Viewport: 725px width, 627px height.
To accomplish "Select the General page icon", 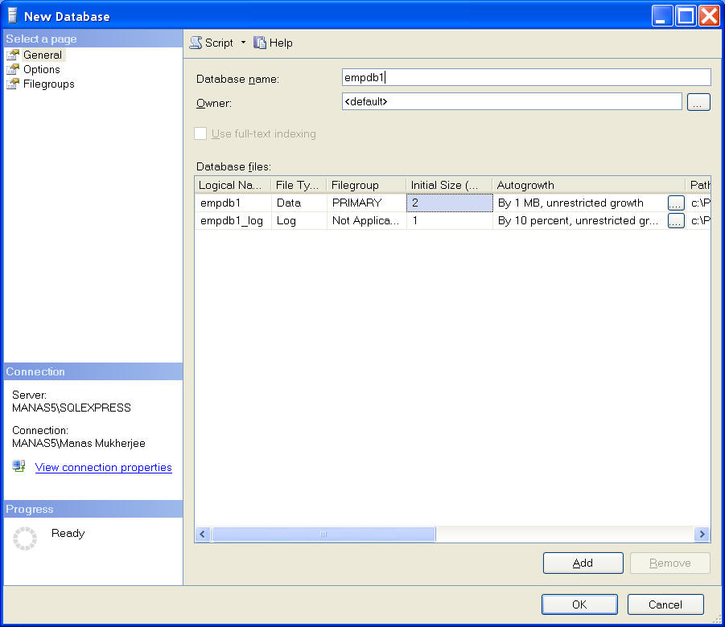I will 12,55.
